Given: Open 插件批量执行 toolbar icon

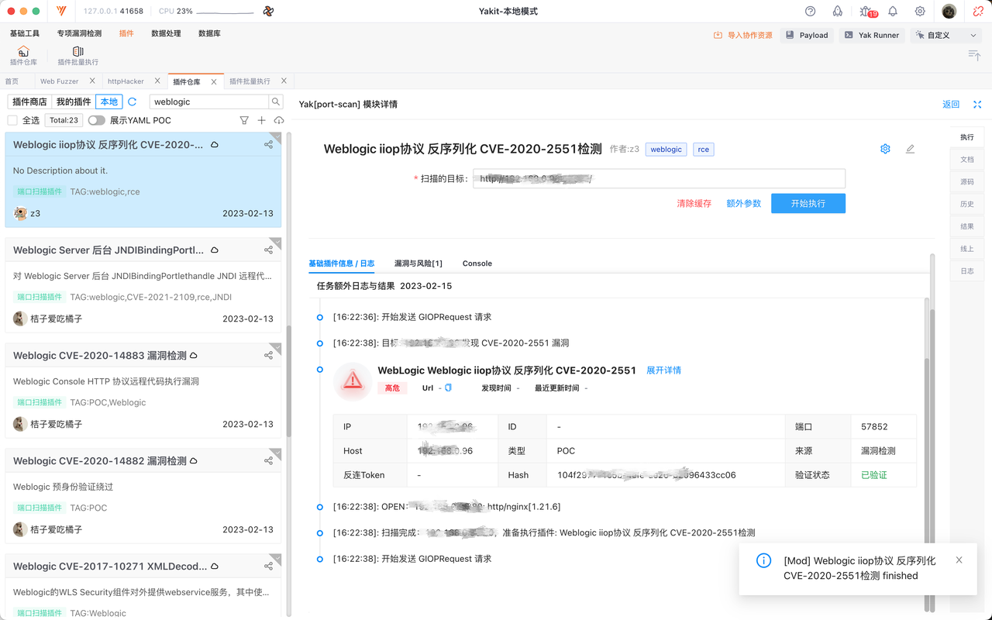Looking at the screenshot, I should [x=77, y=56].
